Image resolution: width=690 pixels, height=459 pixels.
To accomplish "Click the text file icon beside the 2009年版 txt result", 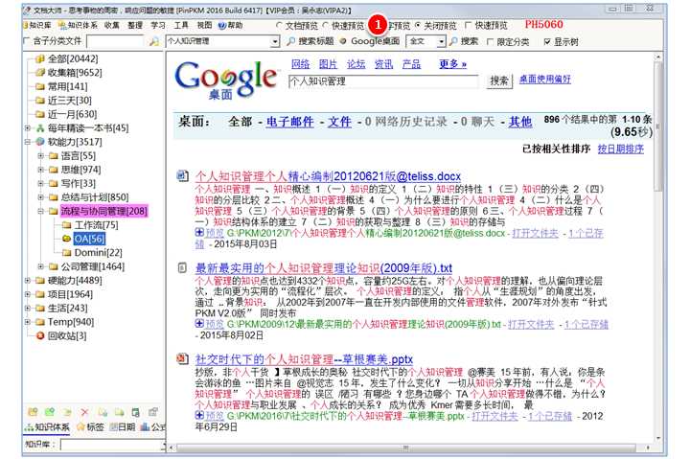I will [x=182, y=267].
